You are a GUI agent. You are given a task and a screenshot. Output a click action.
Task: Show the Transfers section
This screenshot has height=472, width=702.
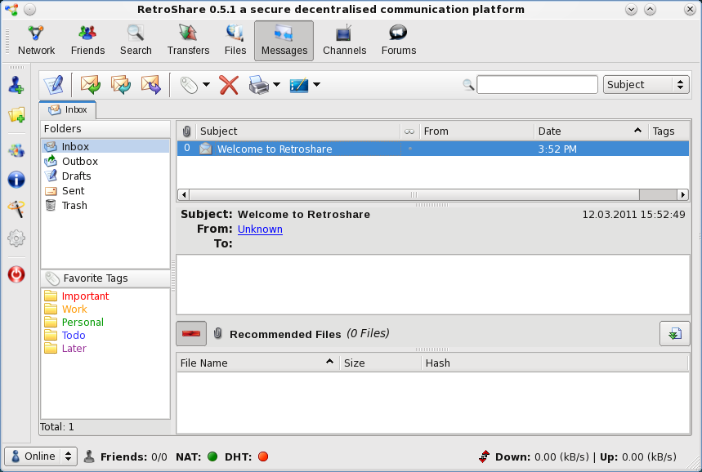(x=188, y=41)
